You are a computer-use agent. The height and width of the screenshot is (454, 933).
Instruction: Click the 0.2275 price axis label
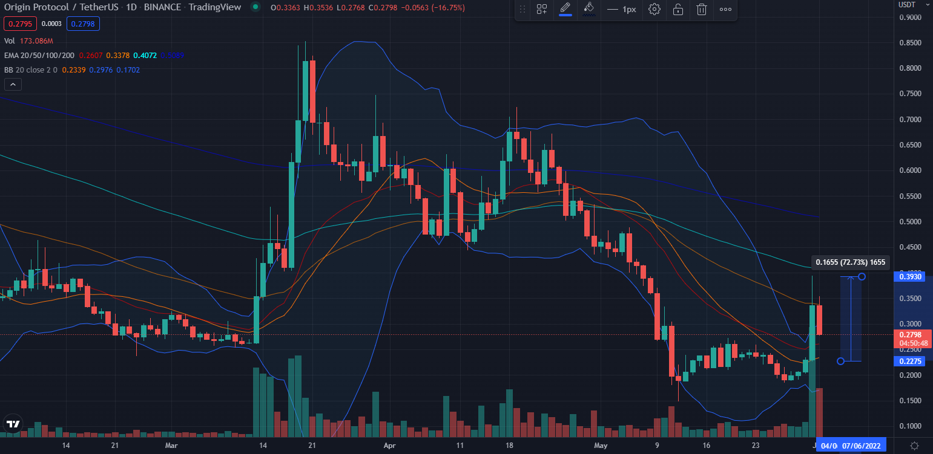point(909,362)
